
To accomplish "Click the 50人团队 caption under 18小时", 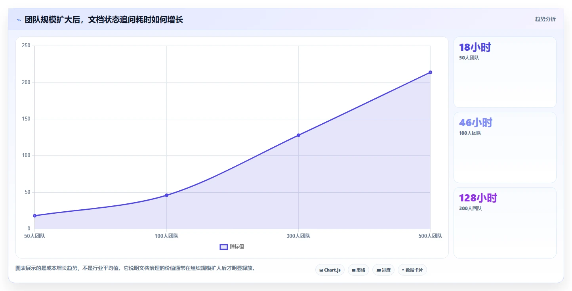I will [x=469, y=58].
